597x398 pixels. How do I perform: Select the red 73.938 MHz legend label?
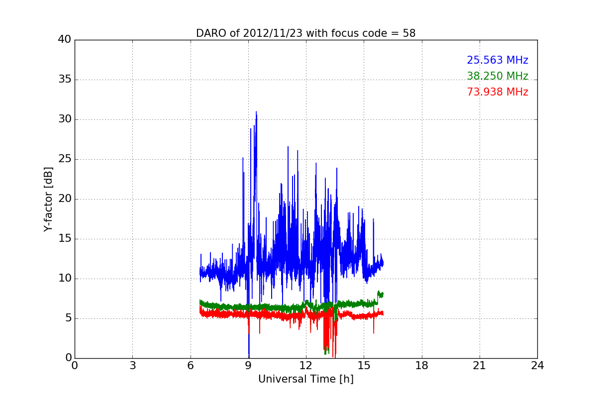(x=497, y=92)
